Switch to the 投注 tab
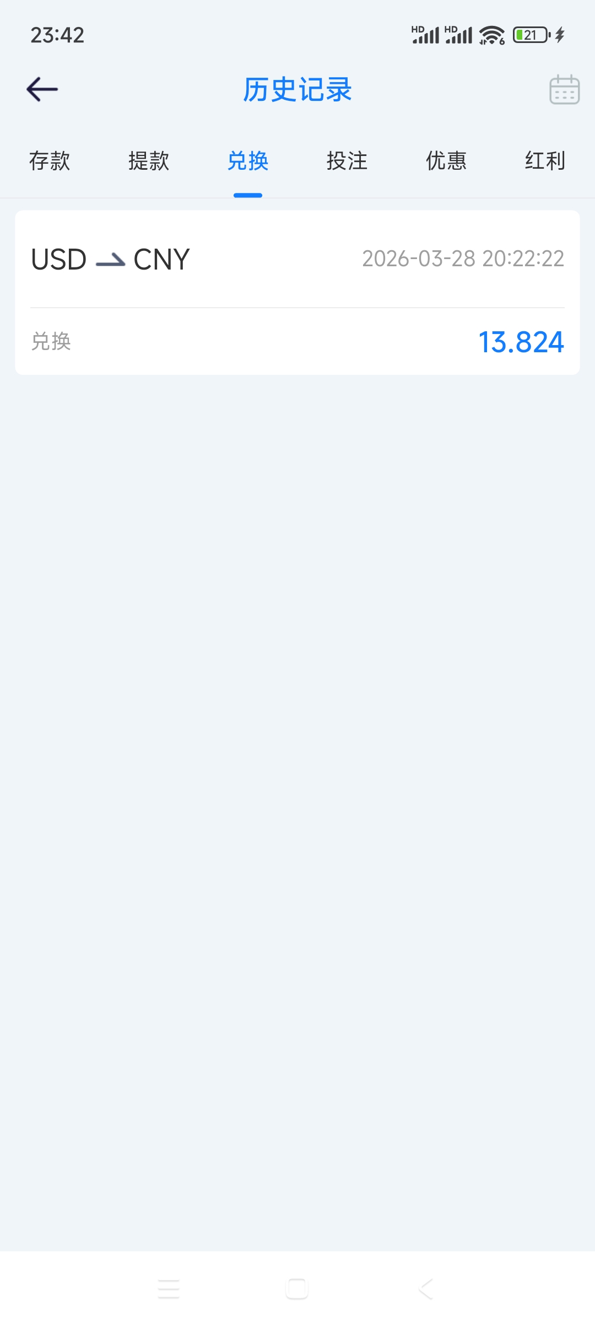 point(347,161)
